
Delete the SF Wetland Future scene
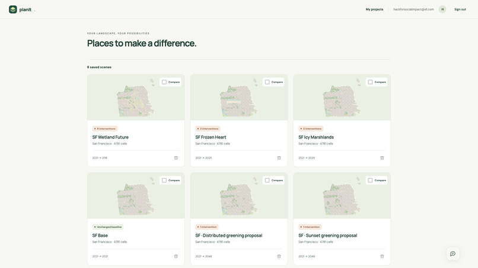click(x=176, y=158)
